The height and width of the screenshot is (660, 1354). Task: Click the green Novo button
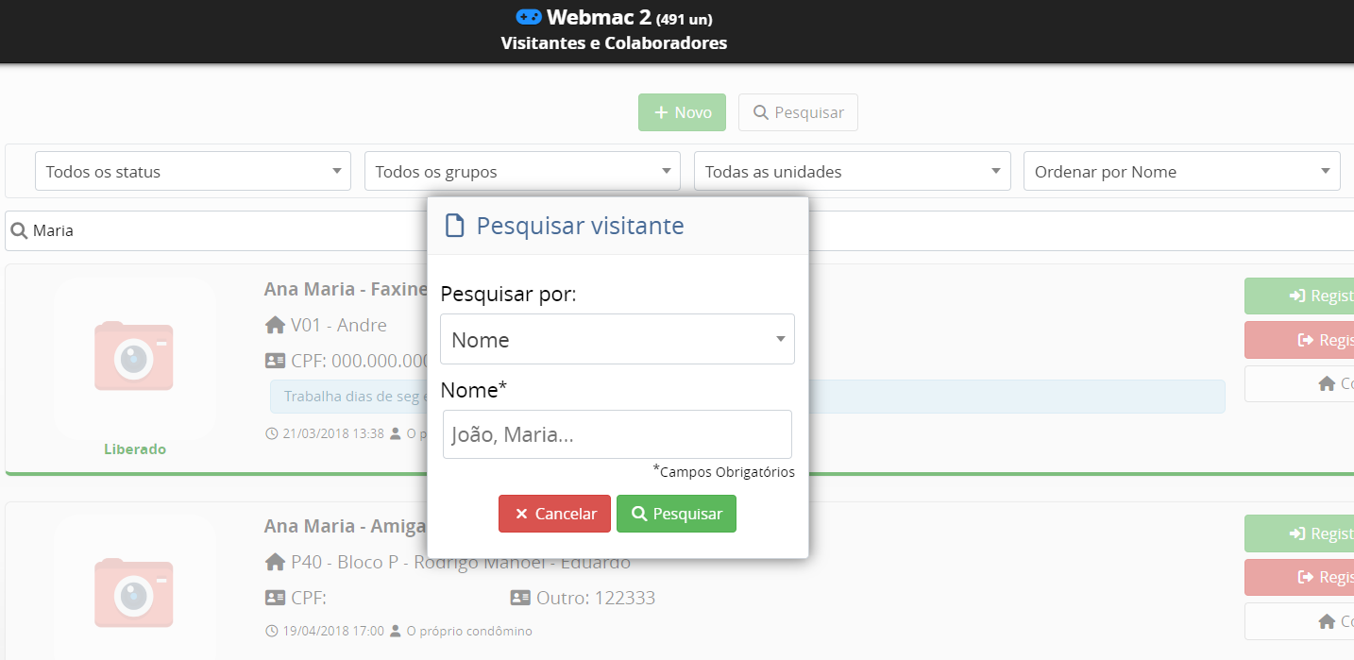pyautogui.click(x=682, y=112)
